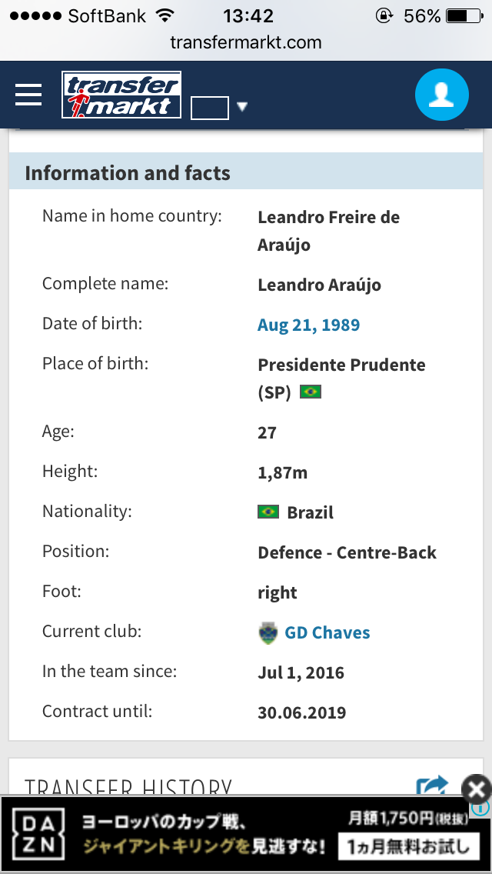Tap the Brazil flag beside Nationality
The height and width of the screenshot is (874, 492).
coord(268,512)
